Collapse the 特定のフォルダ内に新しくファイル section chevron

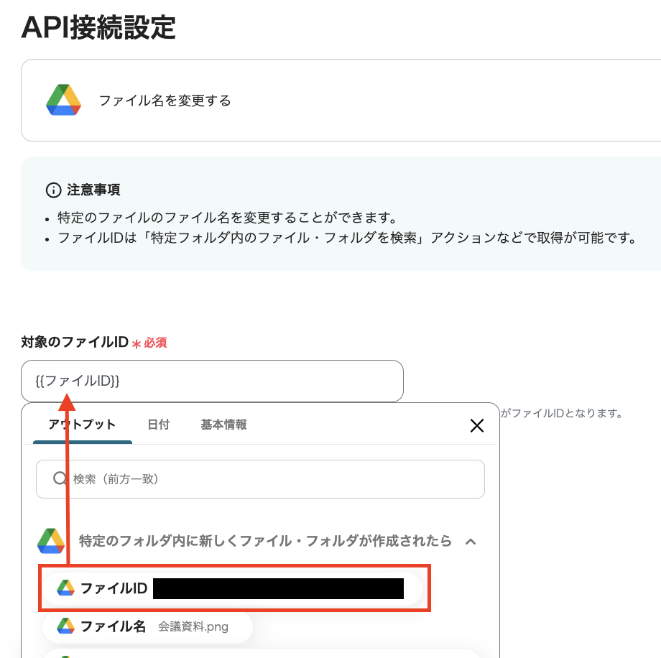point(471,541)
